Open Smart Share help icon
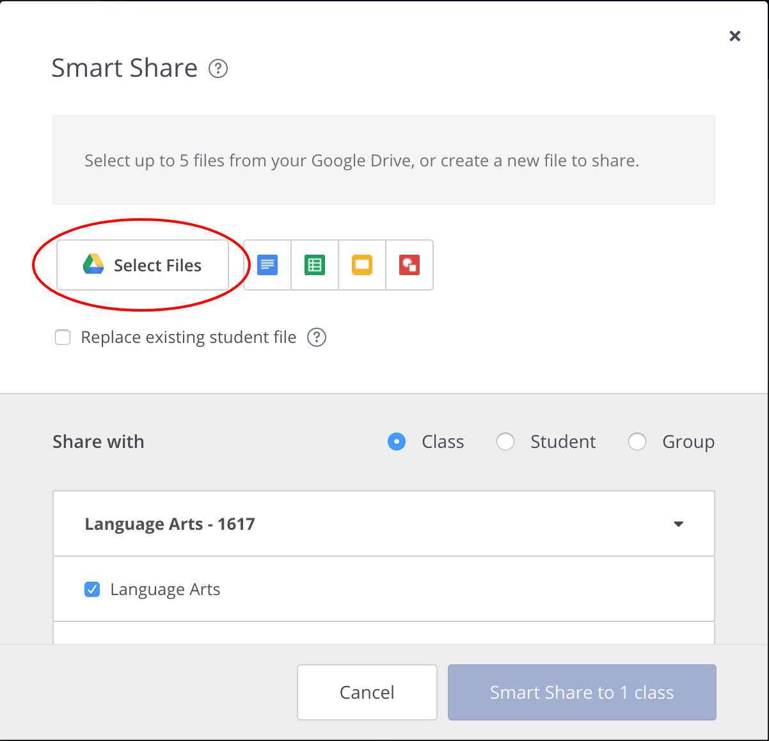 coord(218,68)
